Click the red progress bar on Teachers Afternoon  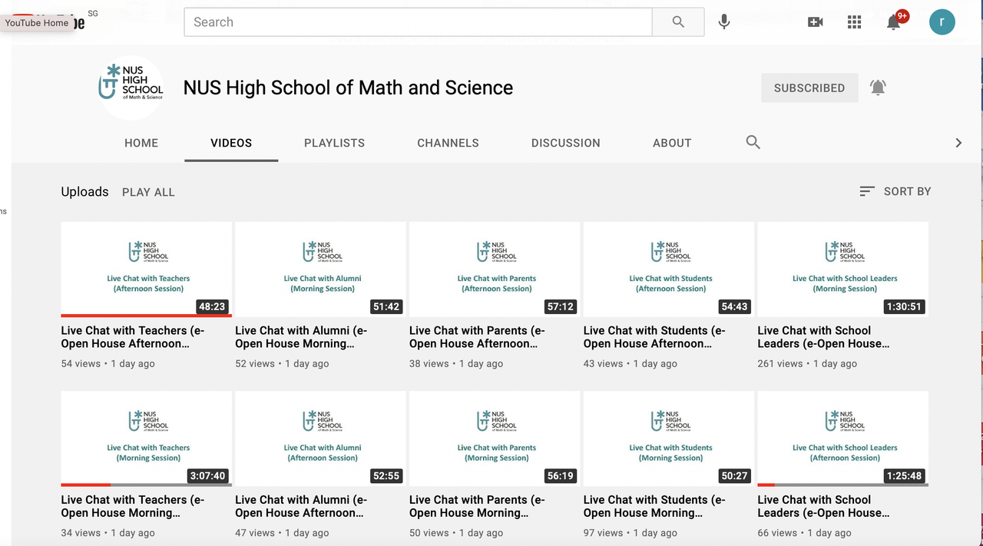[147, 316]
